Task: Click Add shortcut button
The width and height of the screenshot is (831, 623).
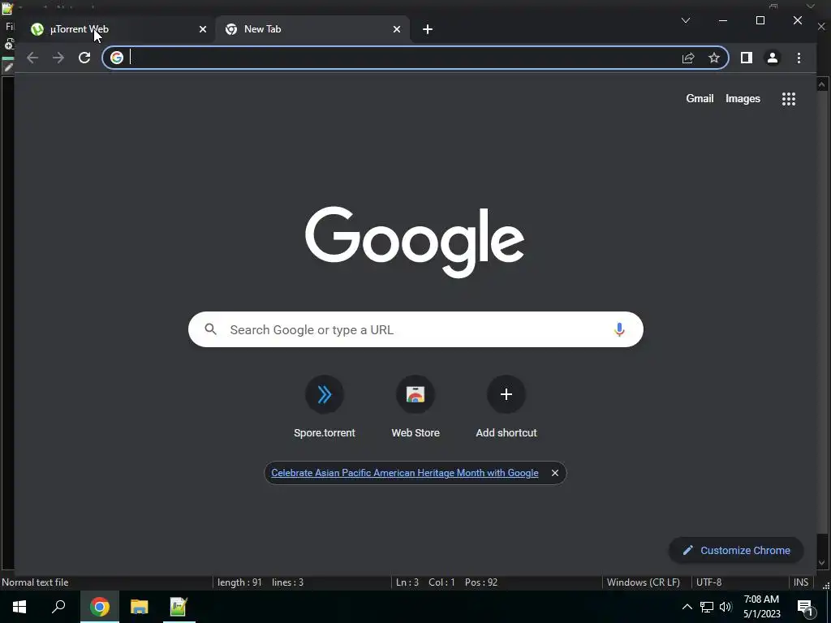Action: (x=506, y=407)
